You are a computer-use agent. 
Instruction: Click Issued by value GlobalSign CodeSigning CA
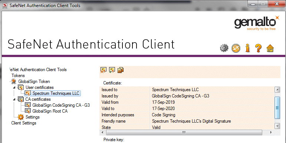[181, 96]
